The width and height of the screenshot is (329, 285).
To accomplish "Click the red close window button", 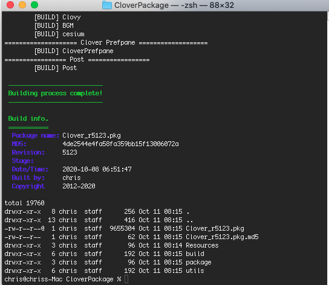I will point(10,5).
